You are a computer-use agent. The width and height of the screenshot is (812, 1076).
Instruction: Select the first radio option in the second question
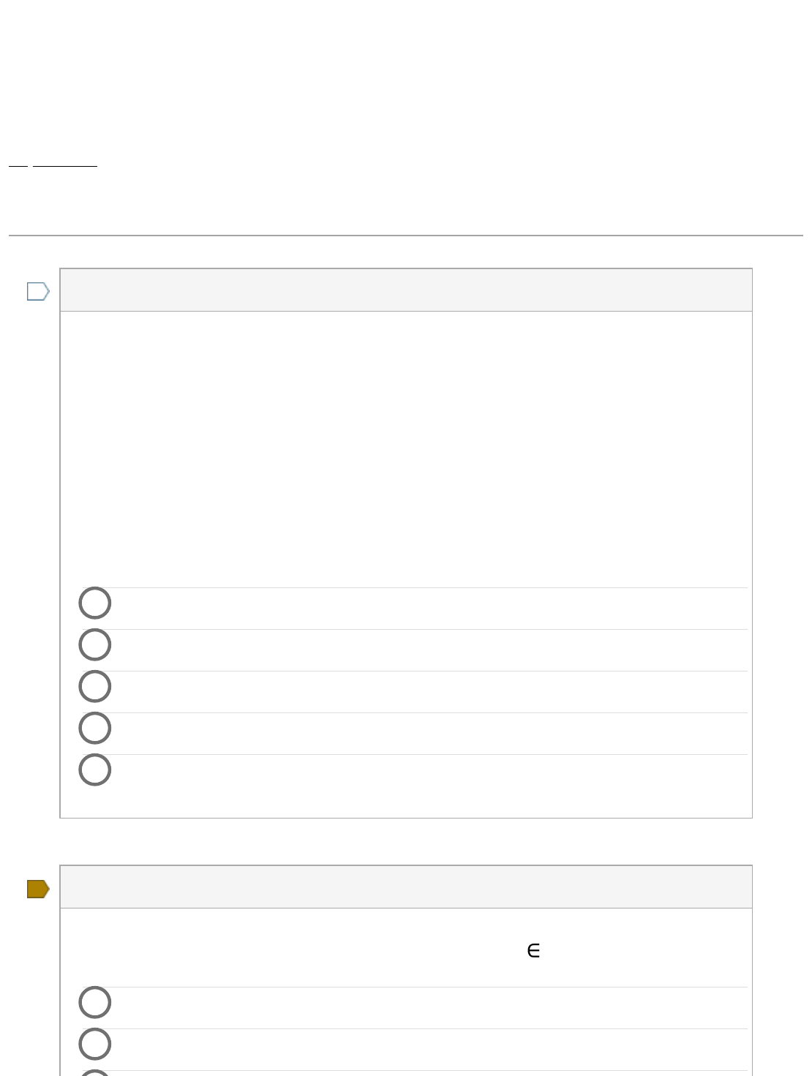95,1002
